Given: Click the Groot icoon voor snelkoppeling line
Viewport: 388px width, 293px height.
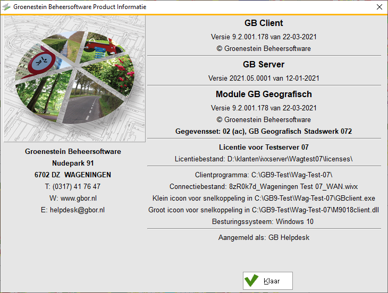Looking at the screenshot, I should tap(264, 210).
